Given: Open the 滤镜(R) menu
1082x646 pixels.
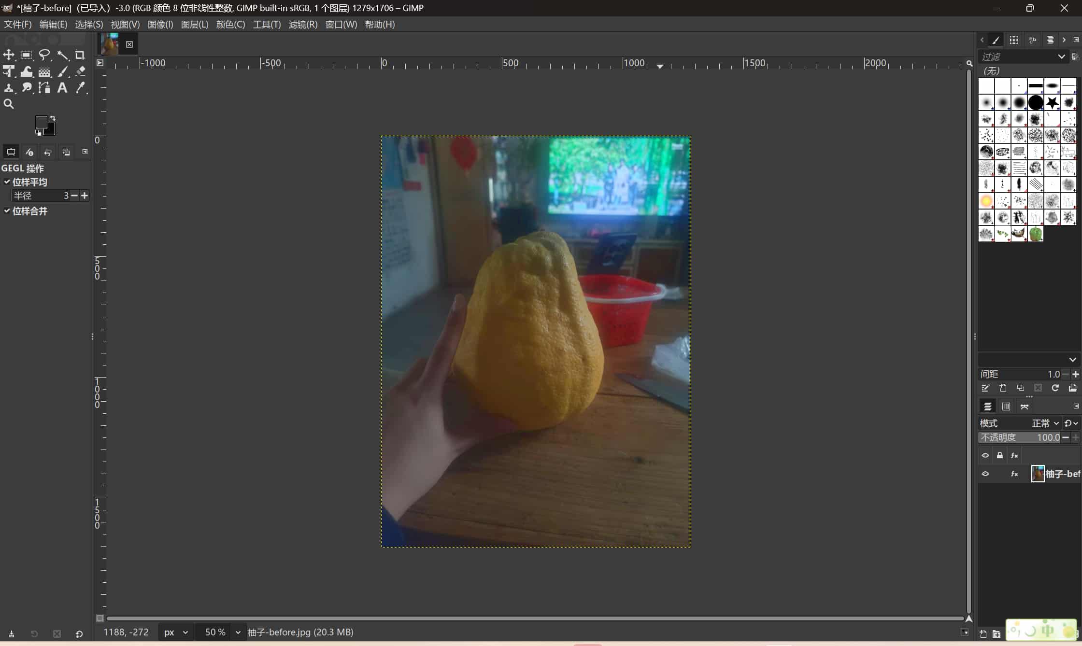Looking at the screenshot, I should tap(302, 24).
